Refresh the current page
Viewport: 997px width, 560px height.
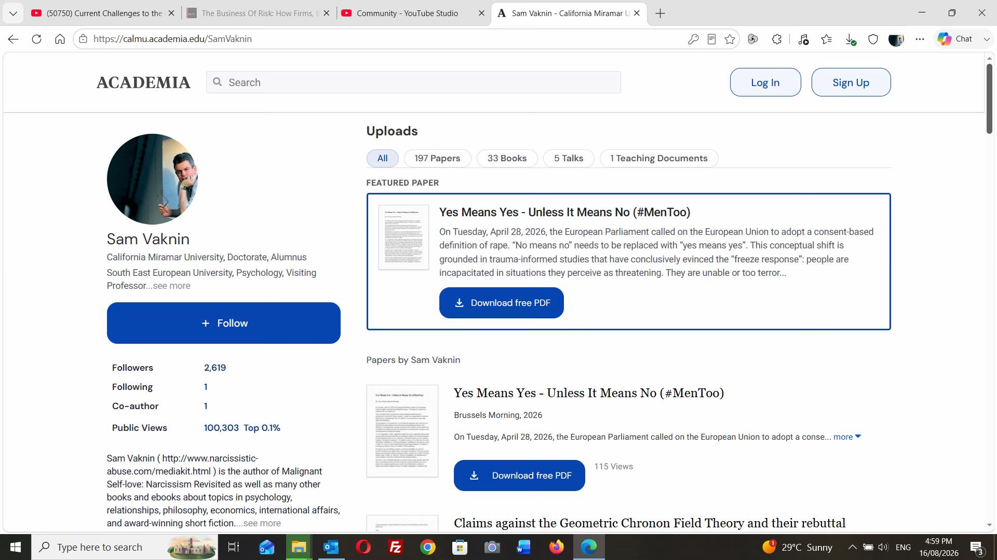(x=36, y=39)
